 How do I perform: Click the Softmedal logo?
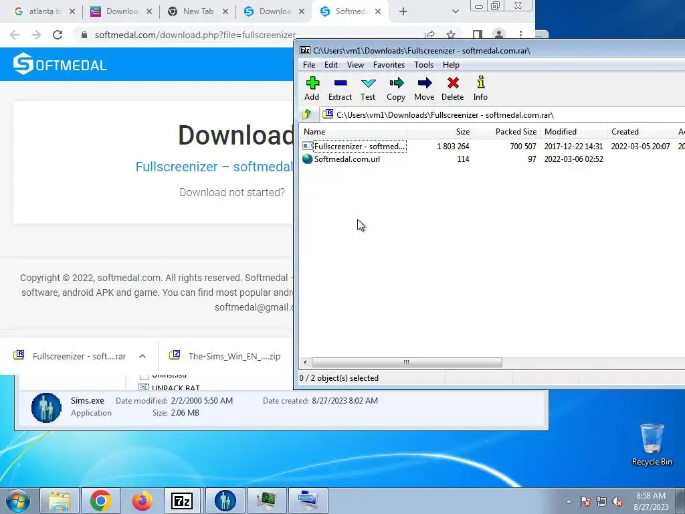pos(60,64)
